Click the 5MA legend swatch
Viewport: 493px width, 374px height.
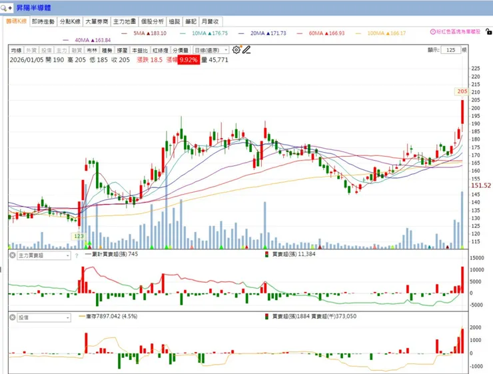pyautogui.click(x=125, y=33)
